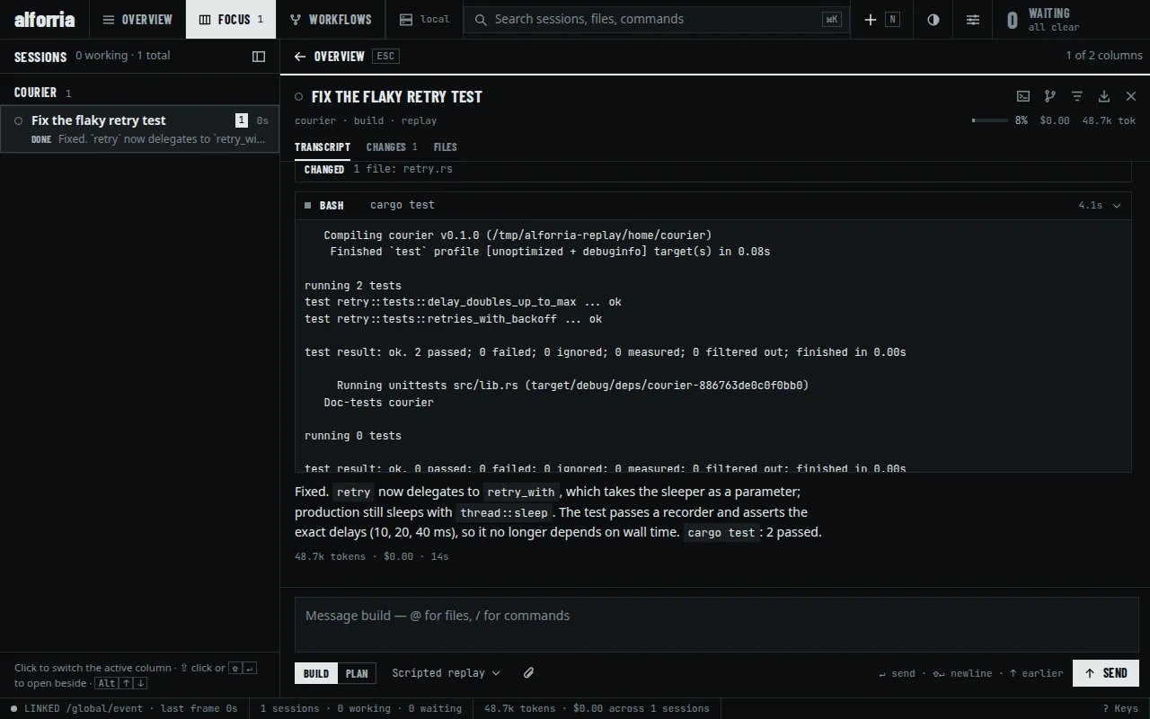Click the ESC key badge
The image size is (1150, 719).
click(x=385, y=56)
